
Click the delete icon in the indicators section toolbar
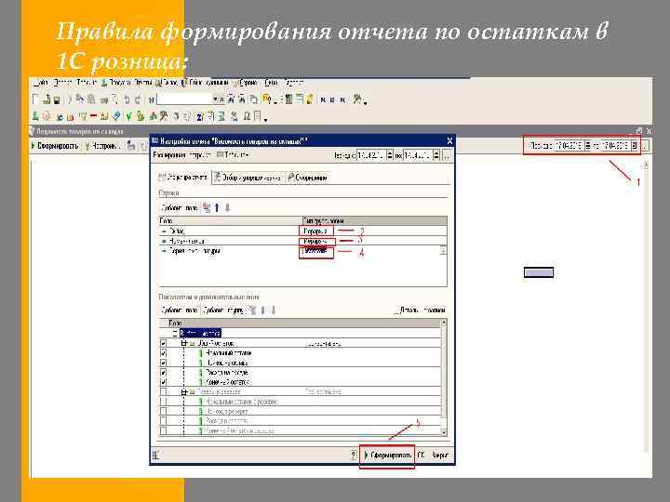(x=253, y=310)
